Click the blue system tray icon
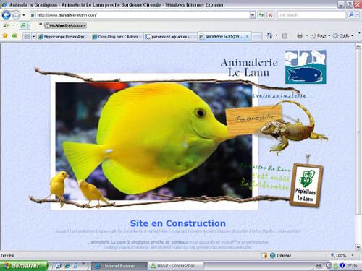Image resolution: width=362 pixels, height=271 pixels. click(342, 266)
